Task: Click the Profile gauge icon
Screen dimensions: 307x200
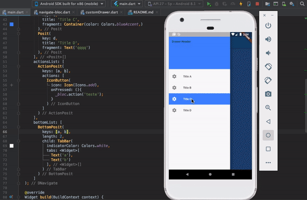Action: (233, 4)
